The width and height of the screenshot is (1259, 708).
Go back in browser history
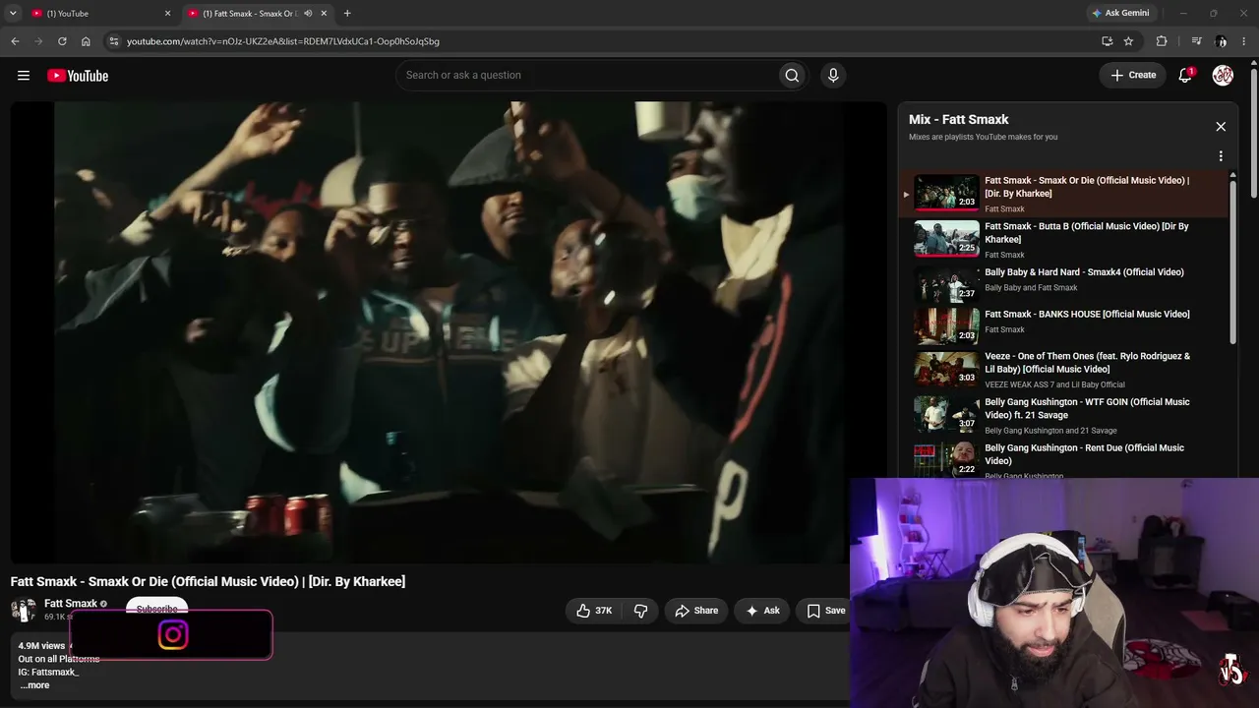(x=15, y=41)
